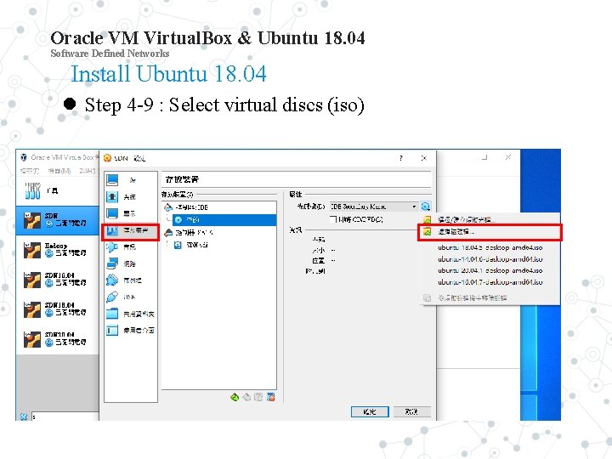Select the SDN18.04 virtual machine
This screenshot has height=459, width=612.
click(x=57, y=309)
